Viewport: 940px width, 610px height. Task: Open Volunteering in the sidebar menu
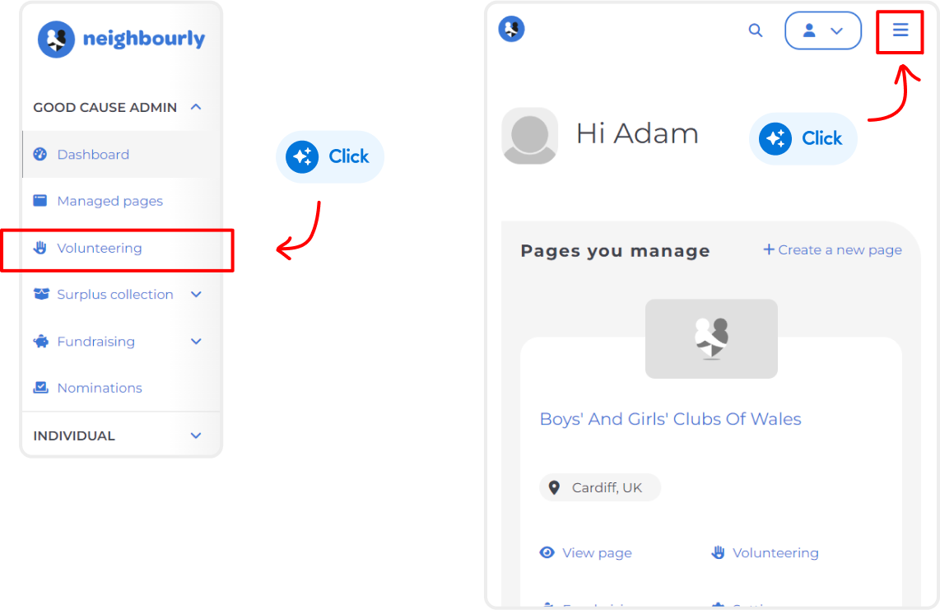(x=99, y=248)
